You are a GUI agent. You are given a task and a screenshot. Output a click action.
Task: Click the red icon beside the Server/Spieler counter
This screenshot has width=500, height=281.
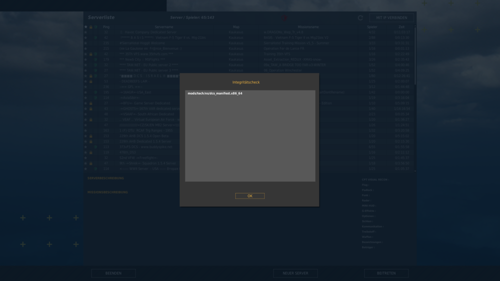point(284,18)
